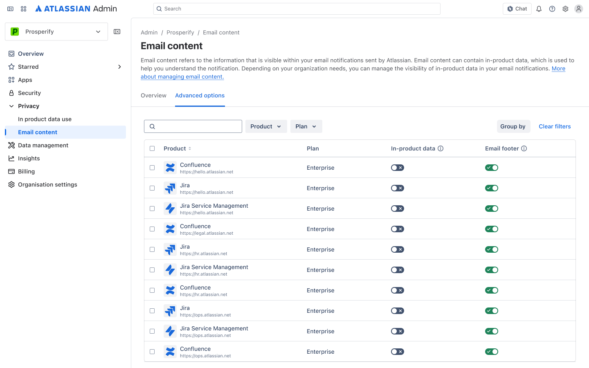Image resolution: width=589 pixels, height=368 pixels.
Task: Select checkbox for Jira hello.atlassian.net row
Action: tap(152, 188)
